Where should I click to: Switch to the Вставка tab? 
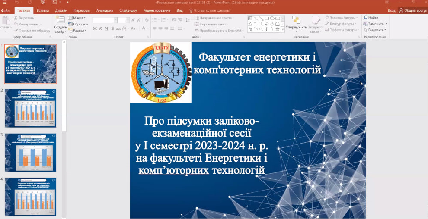(x=43, y=11)
